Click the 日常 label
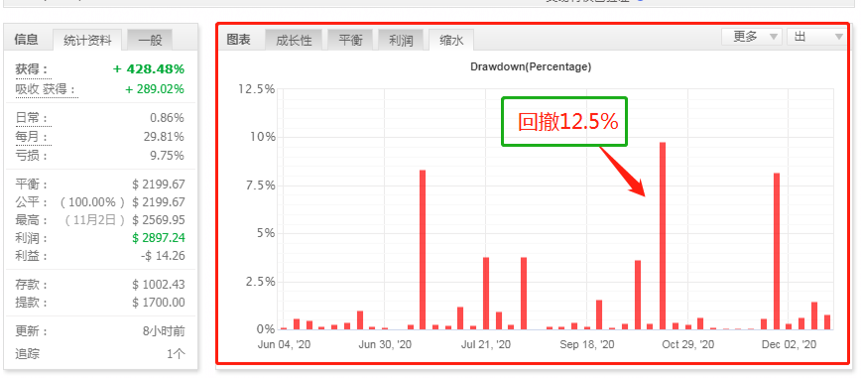861x378 pixels. point(32,118)
